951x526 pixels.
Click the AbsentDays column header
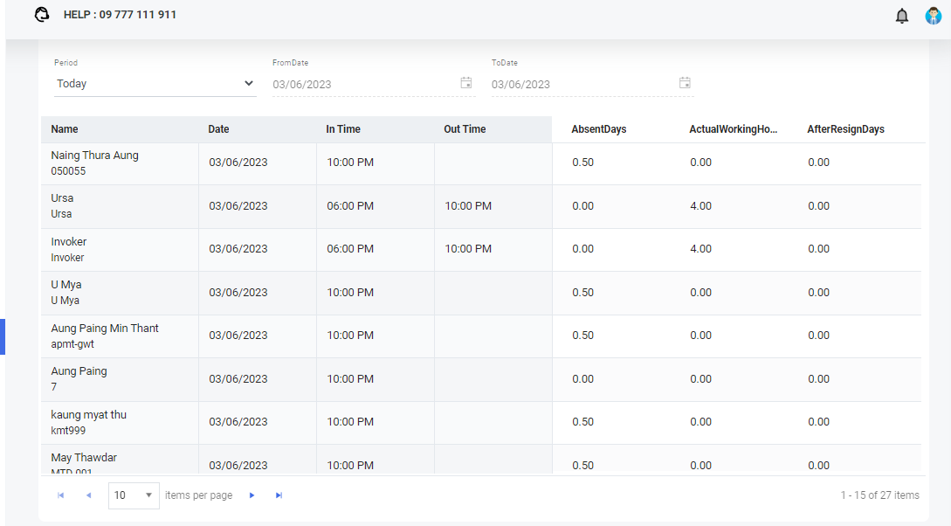pyautogui.click(x=599, y=129)
